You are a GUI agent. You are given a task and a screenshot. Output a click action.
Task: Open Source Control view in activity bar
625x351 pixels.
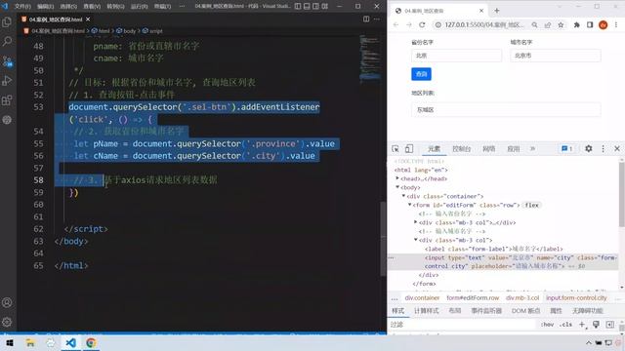coord(7,60)
